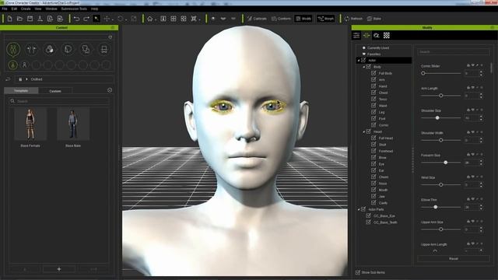Click the Save project toolbar icon
498x280 pixels.
point(30,19)
